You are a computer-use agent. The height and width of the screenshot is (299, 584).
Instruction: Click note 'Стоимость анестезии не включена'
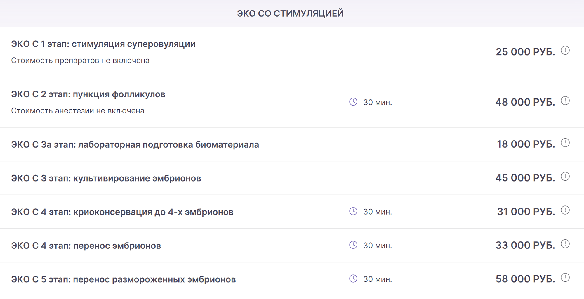coord(78,111)
